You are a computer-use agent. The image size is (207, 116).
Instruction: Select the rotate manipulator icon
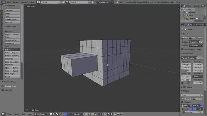pyautogui.click(x=69, y=114)
